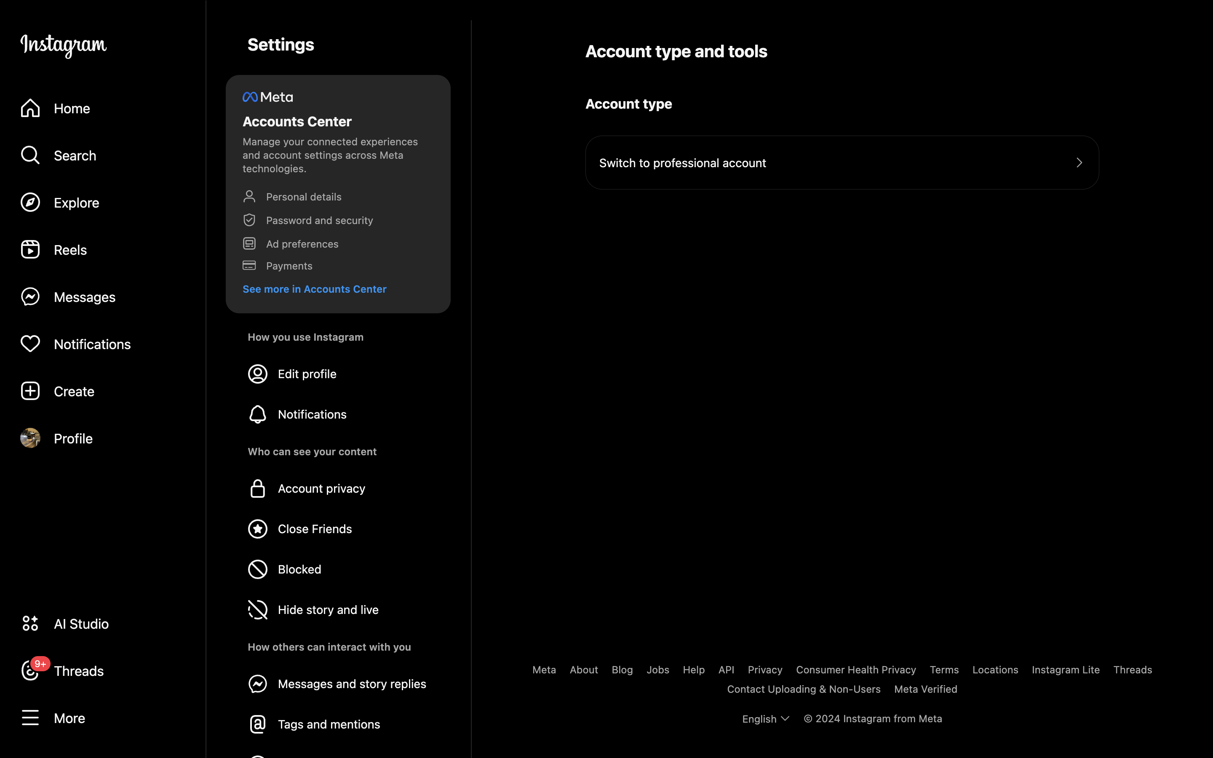Click the Payments text
This screenshot has width=1213, height=758.
[289, 266]
